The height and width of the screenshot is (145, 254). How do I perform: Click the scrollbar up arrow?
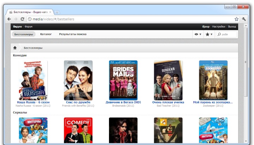point(246,26)
